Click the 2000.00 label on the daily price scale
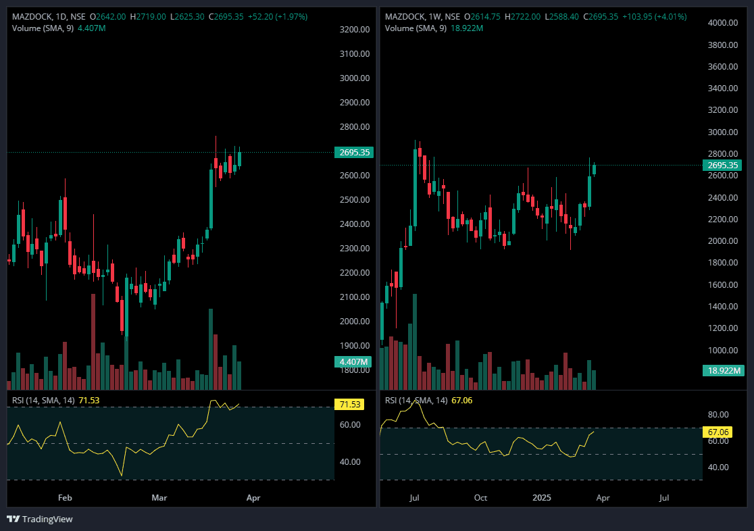This screenshot has height=531, width=754. pos(355,322)
